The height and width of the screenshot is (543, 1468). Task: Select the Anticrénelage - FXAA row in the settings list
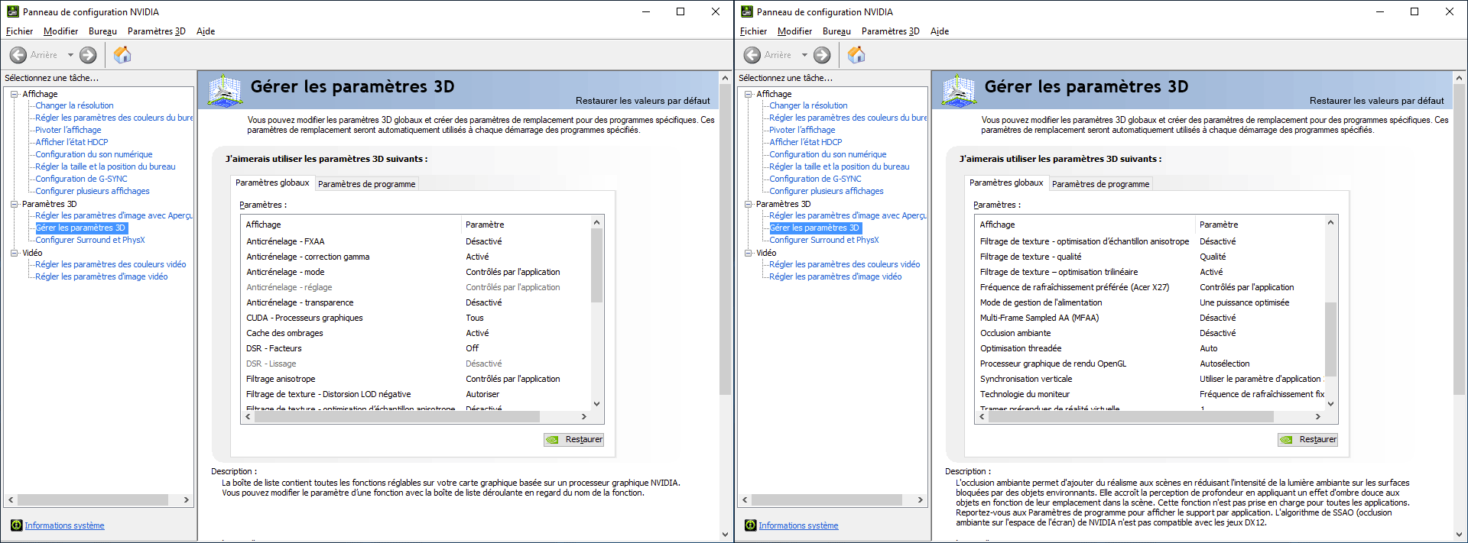click(x=285, y=241)
